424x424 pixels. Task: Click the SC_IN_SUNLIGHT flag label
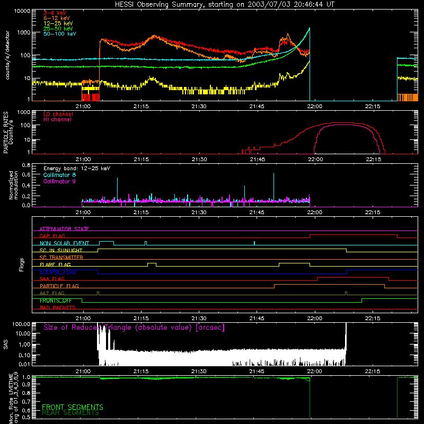(x=61, y=250)
